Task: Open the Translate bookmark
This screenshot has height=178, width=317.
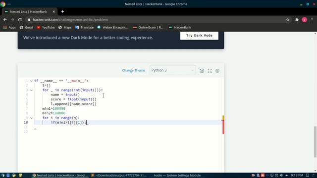Action: [x=84, y=28]
